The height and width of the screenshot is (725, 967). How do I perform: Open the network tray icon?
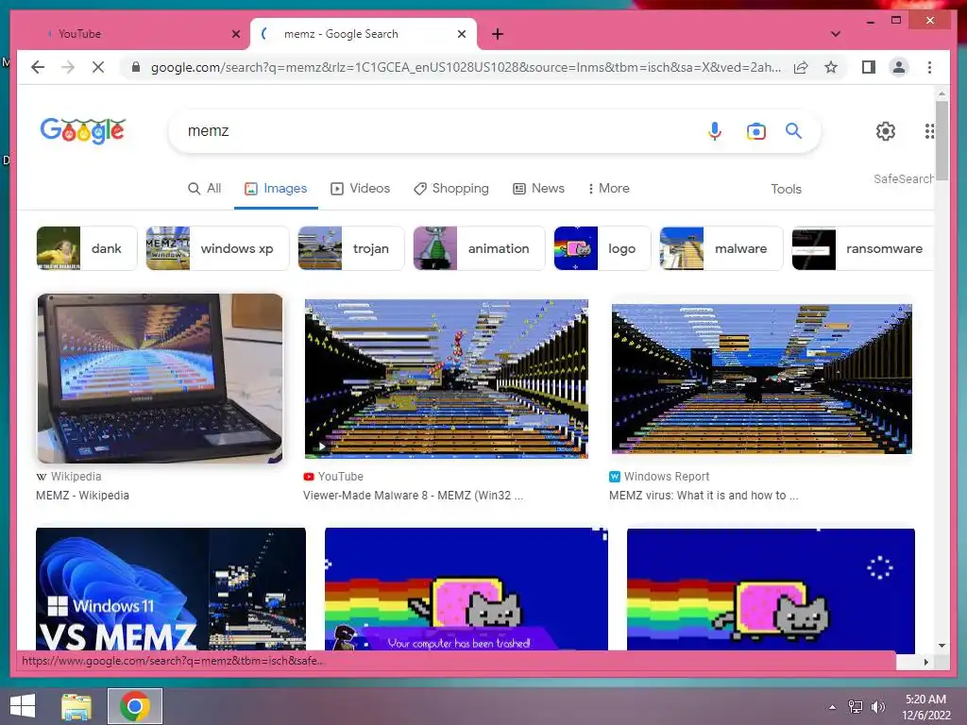pyautogui.click(x=856, y=707)
